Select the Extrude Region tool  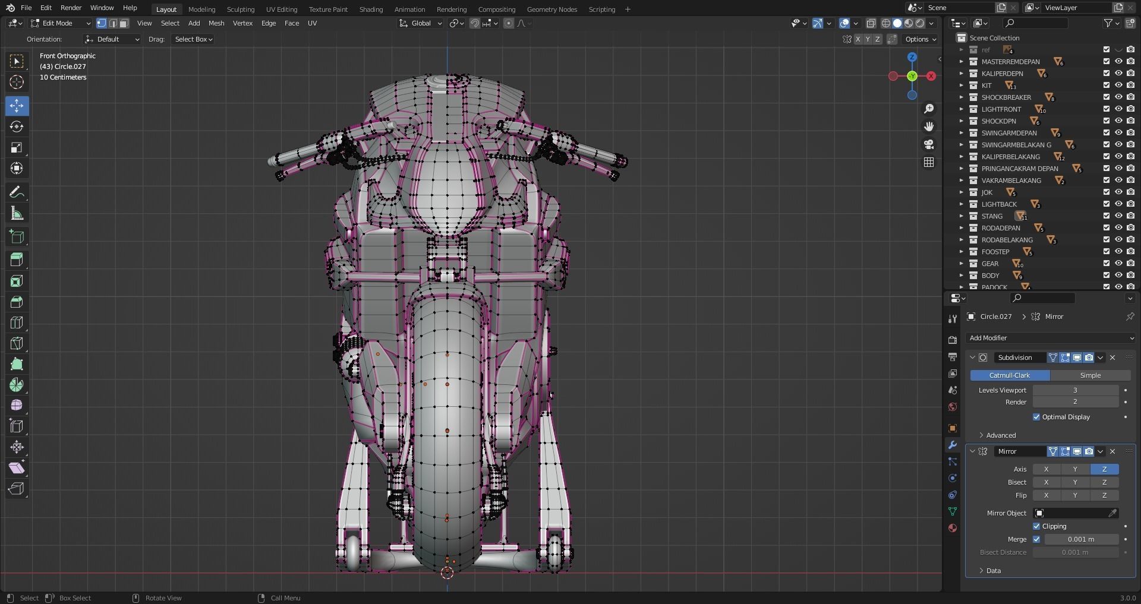tap(17, 260)
